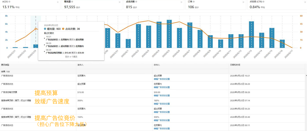Close the 曝光量 metric card
Viewport: 307px width, 131px height.
[x=120, y=2]
